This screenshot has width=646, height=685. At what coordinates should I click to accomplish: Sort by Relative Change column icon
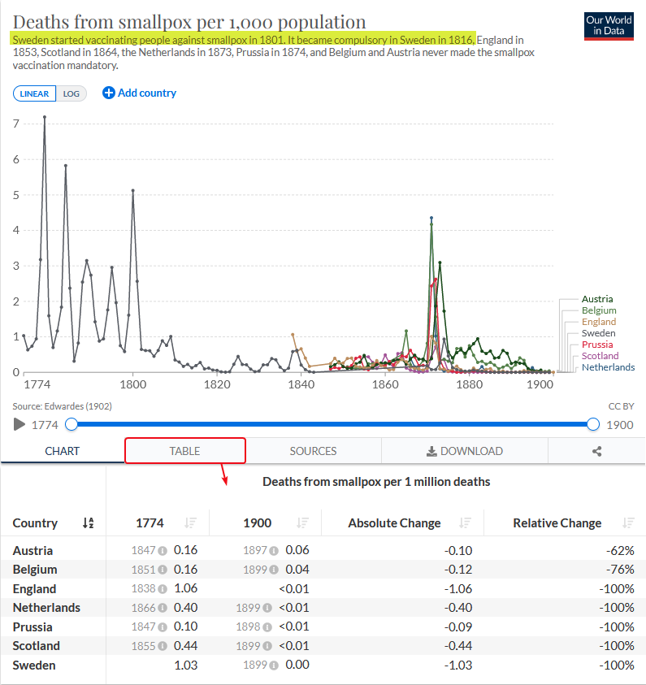point(628,522)
